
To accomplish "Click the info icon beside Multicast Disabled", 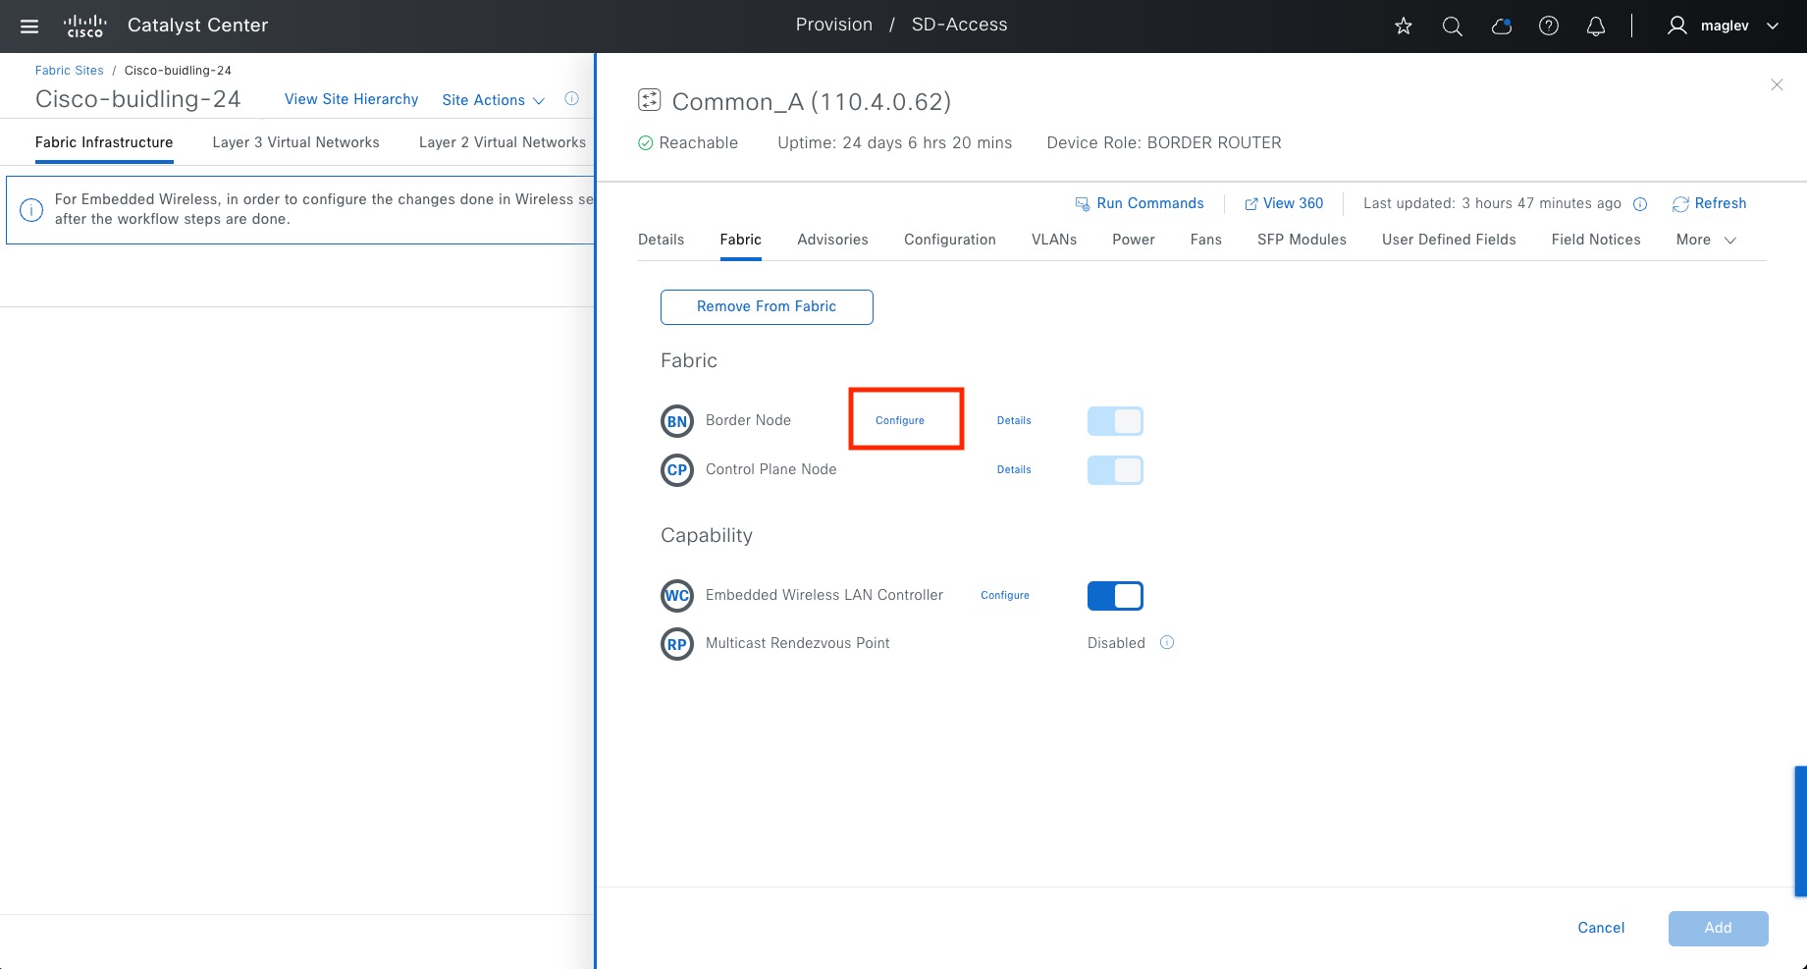I will pos(1167,643).
